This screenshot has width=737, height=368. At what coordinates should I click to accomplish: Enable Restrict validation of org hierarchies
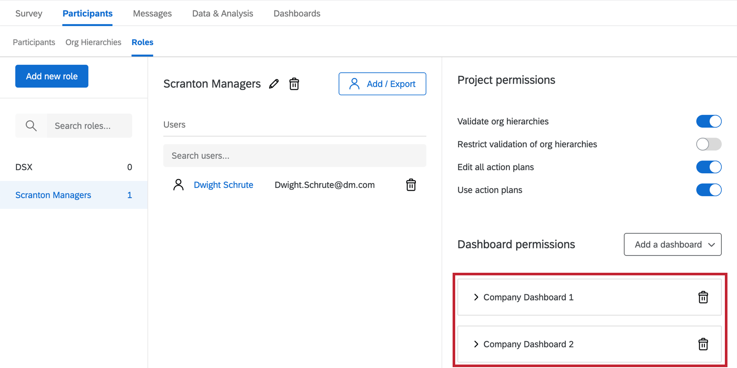tap(708, 144)
